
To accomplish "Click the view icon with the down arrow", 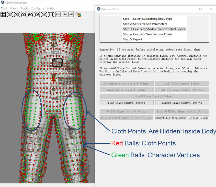I will tap(17, 15).
